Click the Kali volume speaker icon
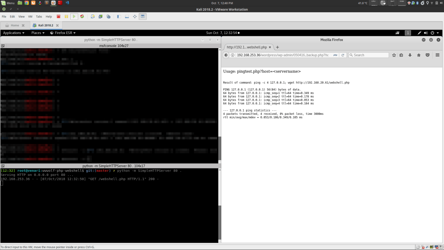This screenshot has width=444, height=250. click(425, 33)
